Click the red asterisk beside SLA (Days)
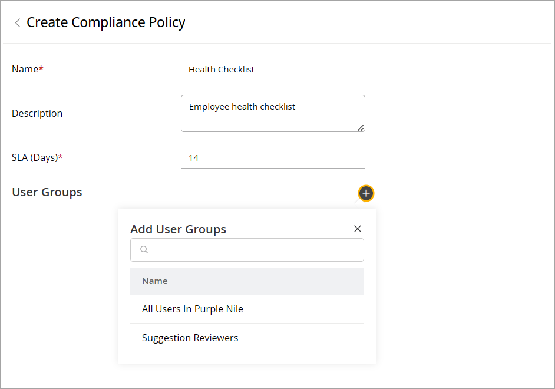The height and width of the screenshot is (389, 555). pos(60,157)
